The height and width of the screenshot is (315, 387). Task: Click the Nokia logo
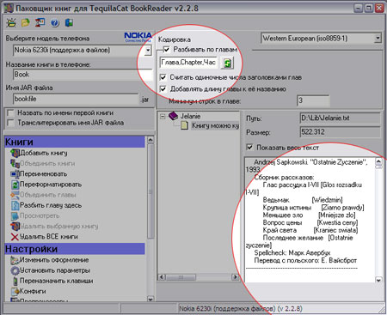(138, 37)
